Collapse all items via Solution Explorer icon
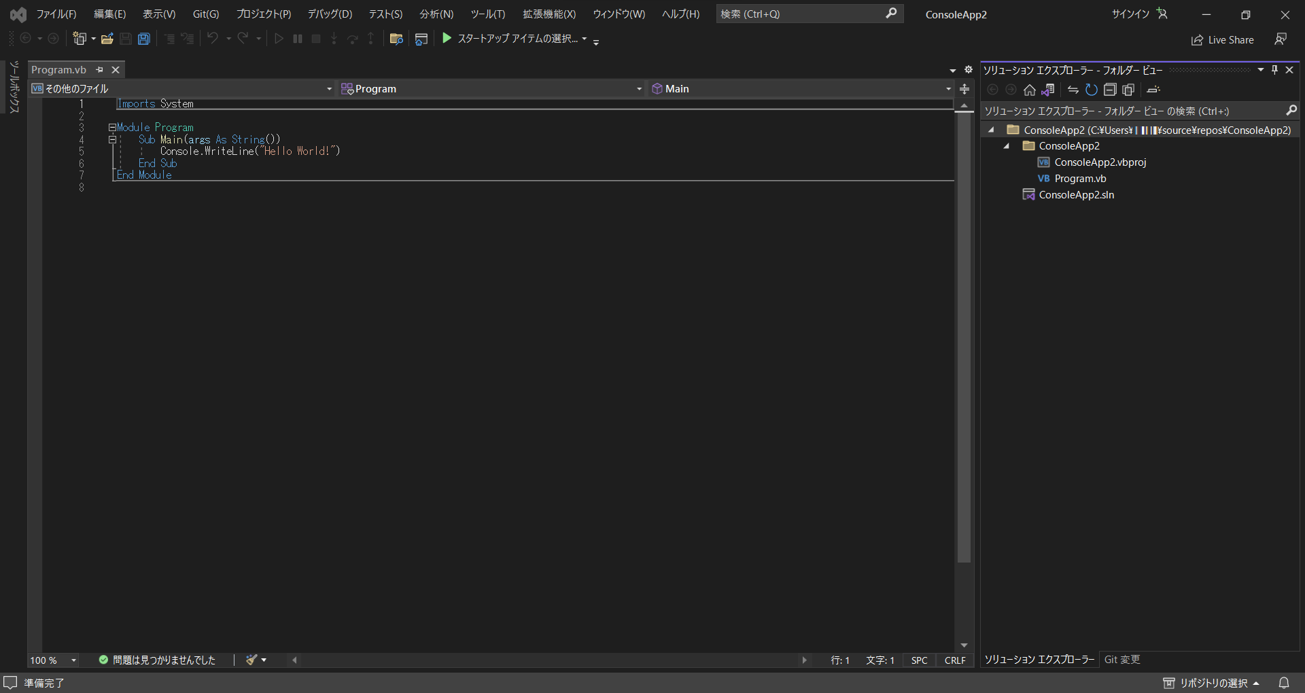 point(1111,89)
